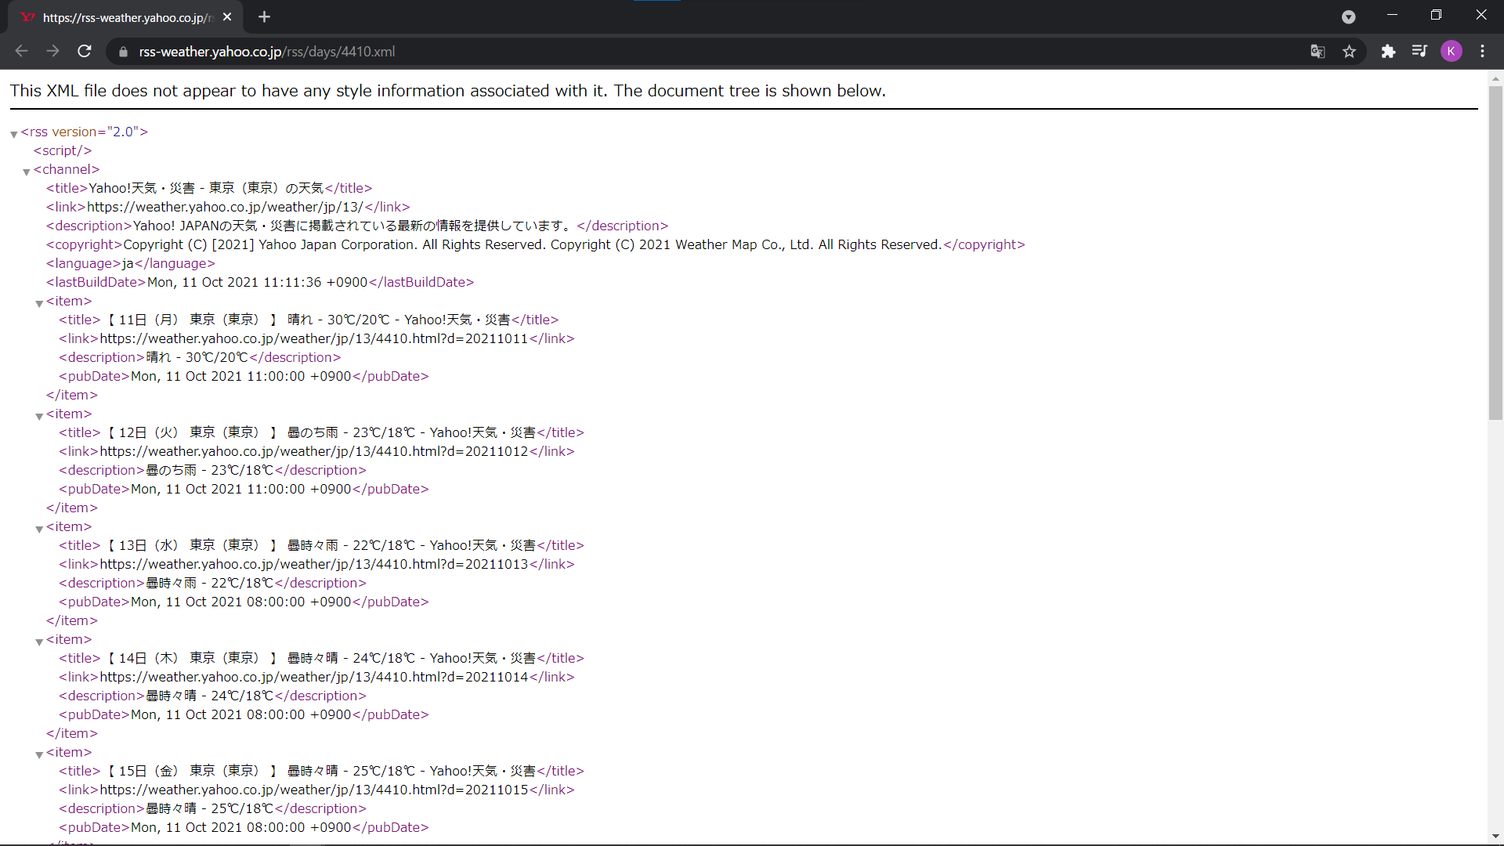Click the description 曇時々雨 - 22℃/18℃
The height and width of the screenshot is (846, 1504).
point(210,583)
